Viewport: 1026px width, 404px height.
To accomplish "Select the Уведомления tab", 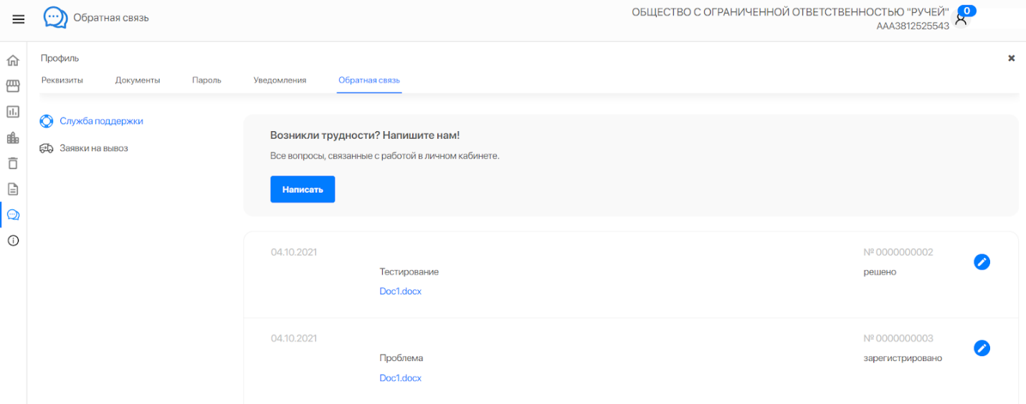I will click(280, 80).
